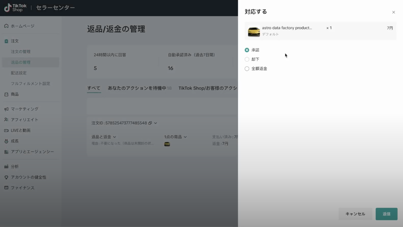This screenshot has width=403, height=227.
Task: Select the マーケティング megaphone icon
Action: (x=7, y=109)
